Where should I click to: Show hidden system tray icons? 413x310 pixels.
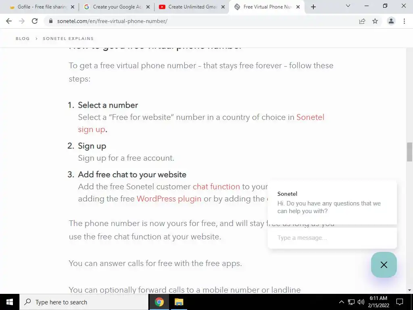(341, 302)
